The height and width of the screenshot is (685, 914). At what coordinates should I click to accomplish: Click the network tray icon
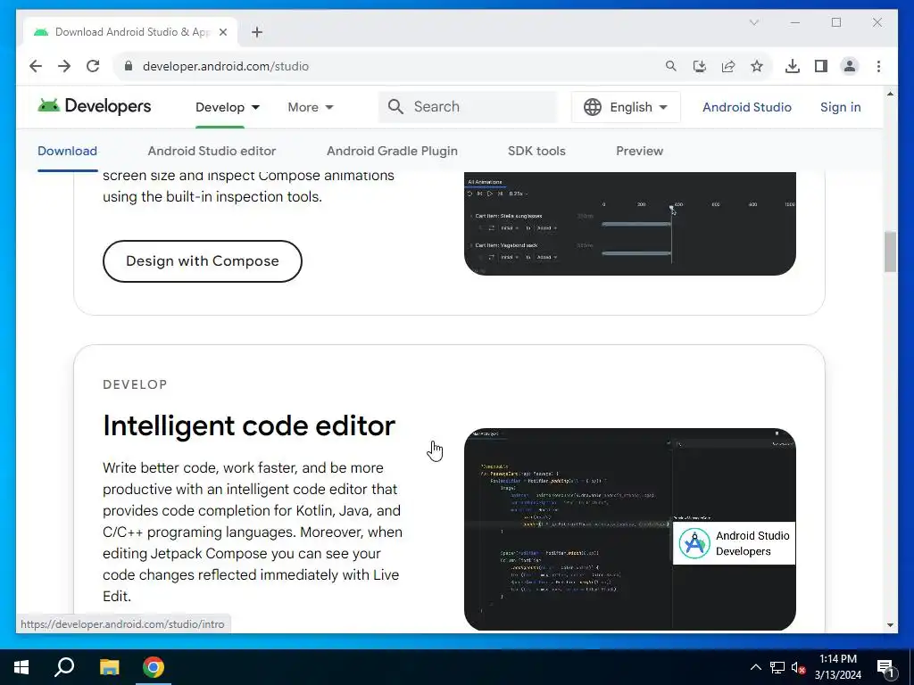(x=777, y=667)
